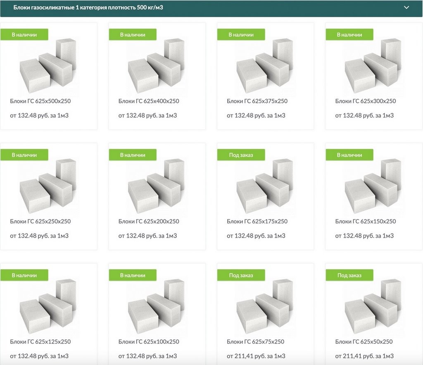423x365 pixels.
Task: Click Под заказ badge on 625x175x250 block
Action: tap(241, 155)
